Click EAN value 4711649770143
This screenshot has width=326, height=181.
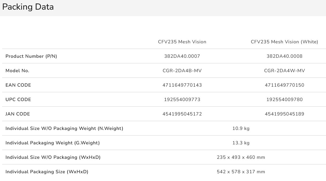tap(182, 85)
